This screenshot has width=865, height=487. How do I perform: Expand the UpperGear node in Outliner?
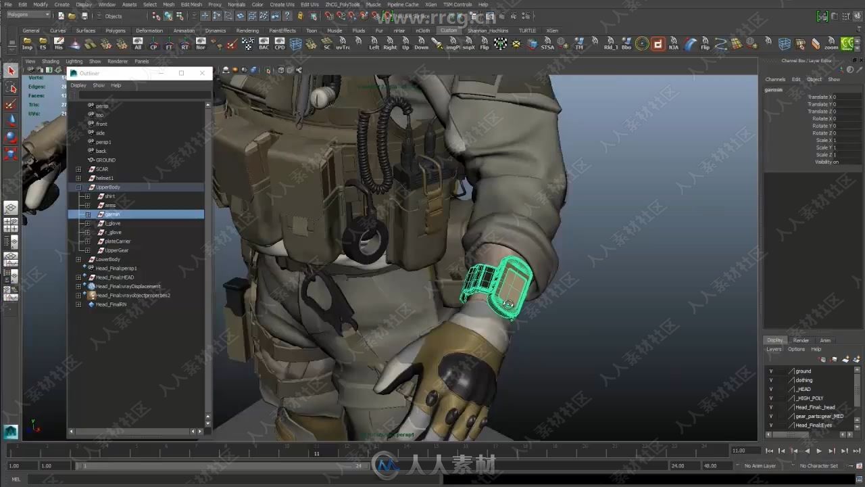click(87, 250)
